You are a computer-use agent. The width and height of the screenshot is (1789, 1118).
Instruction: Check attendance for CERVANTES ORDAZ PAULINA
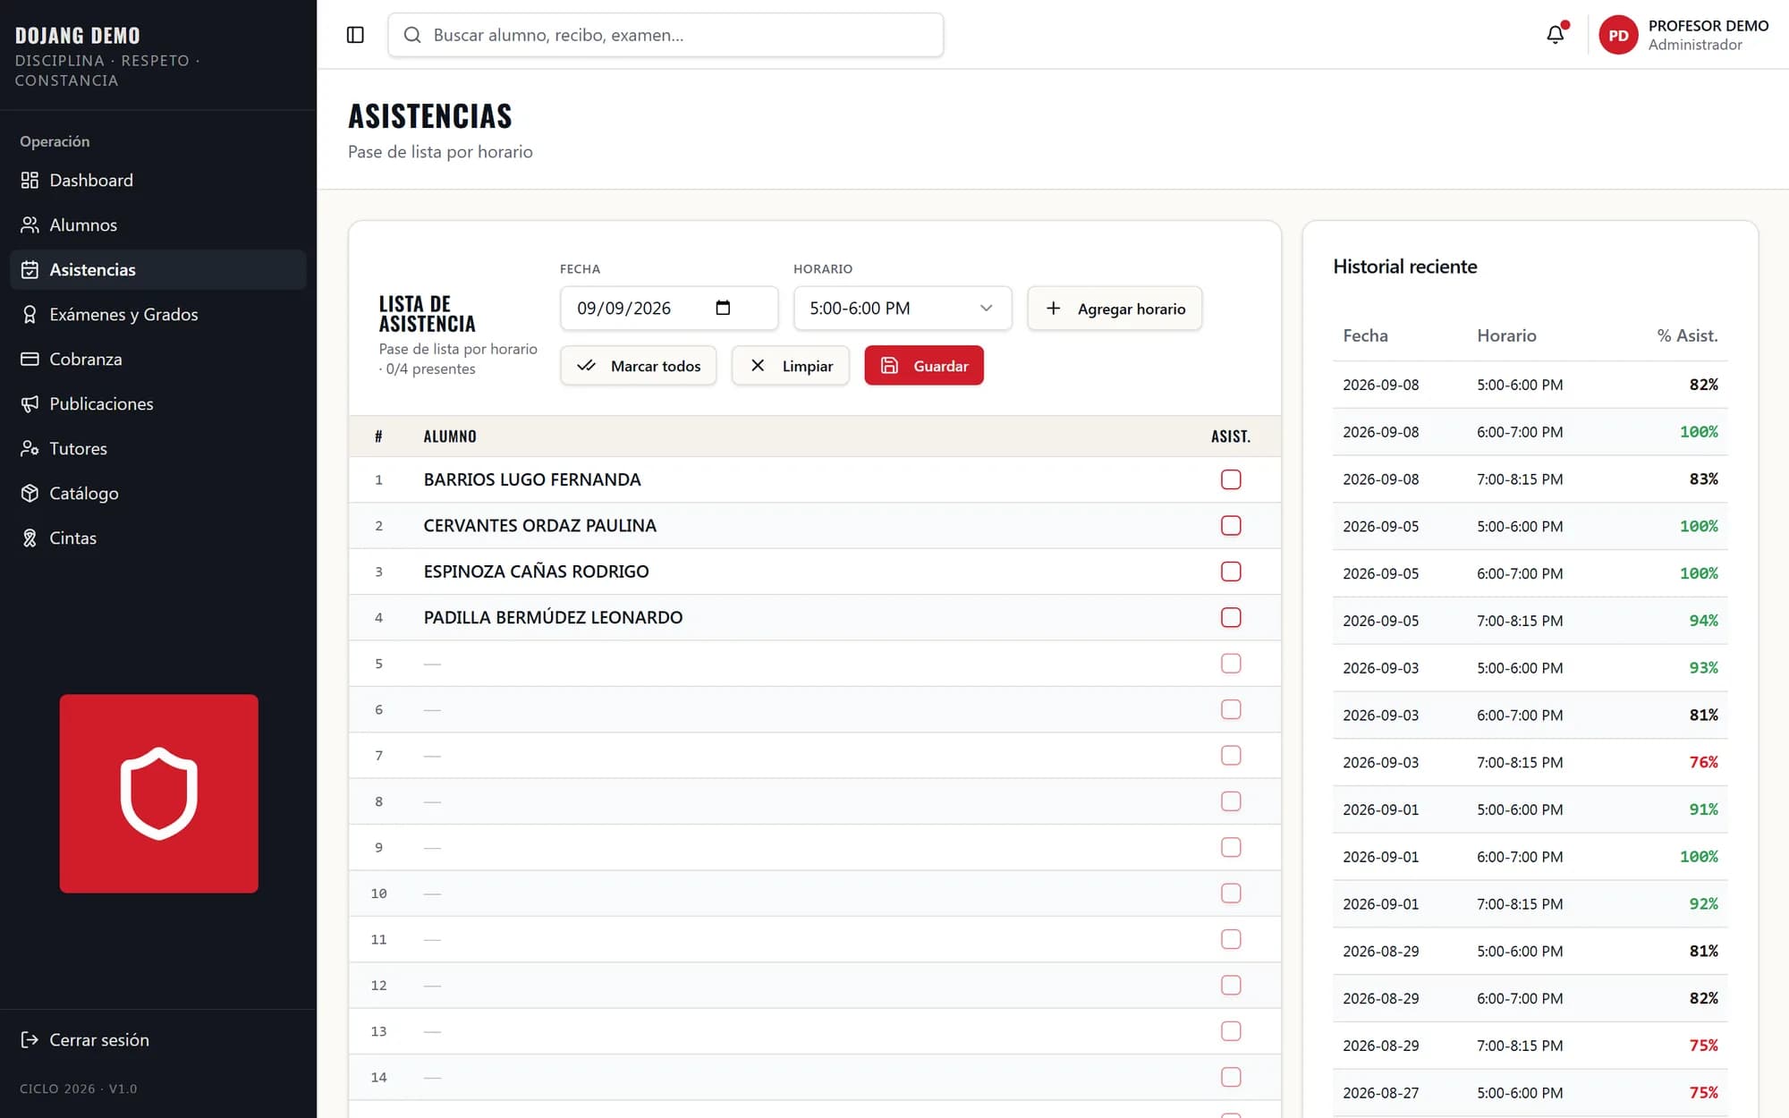[x=1231, y=525]
